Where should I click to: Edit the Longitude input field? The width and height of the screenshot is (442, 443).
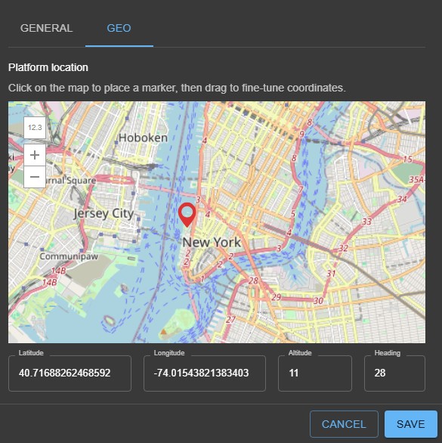tap(205, 373)
